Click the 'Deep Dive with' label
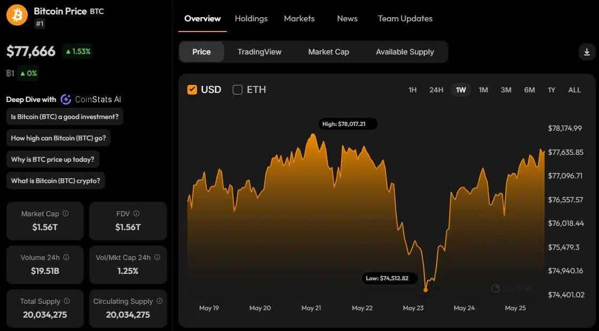 pos(31,99)
